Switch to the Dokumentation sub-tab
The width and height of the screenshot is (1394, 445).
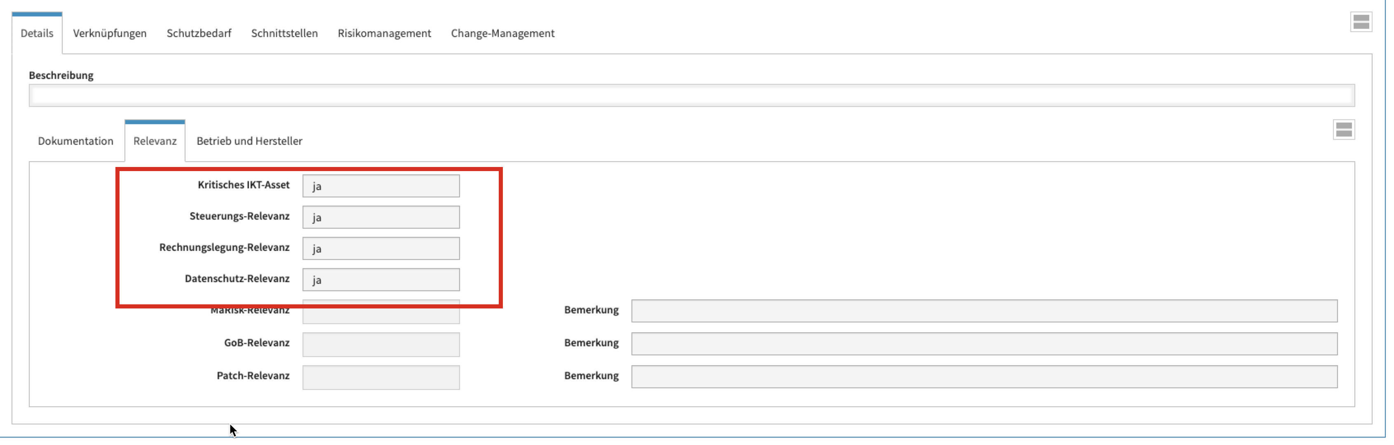76,141
